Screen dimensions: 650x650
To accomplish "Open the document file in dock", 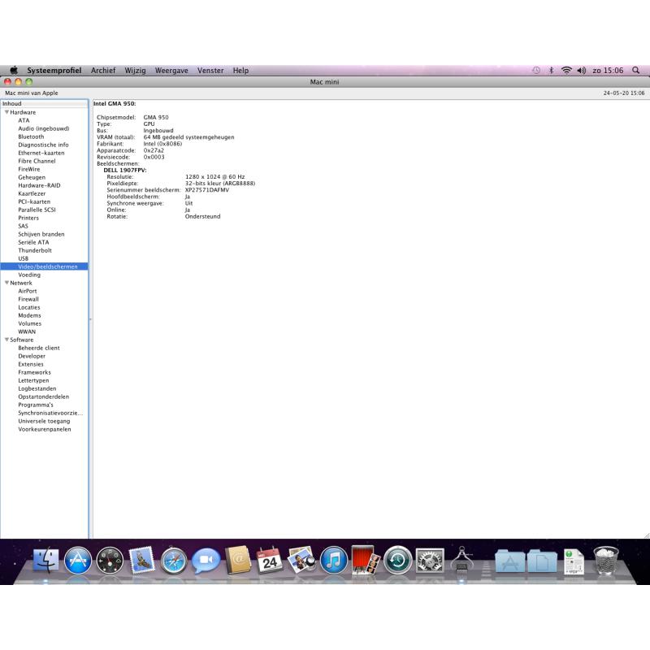I will 574,561.
